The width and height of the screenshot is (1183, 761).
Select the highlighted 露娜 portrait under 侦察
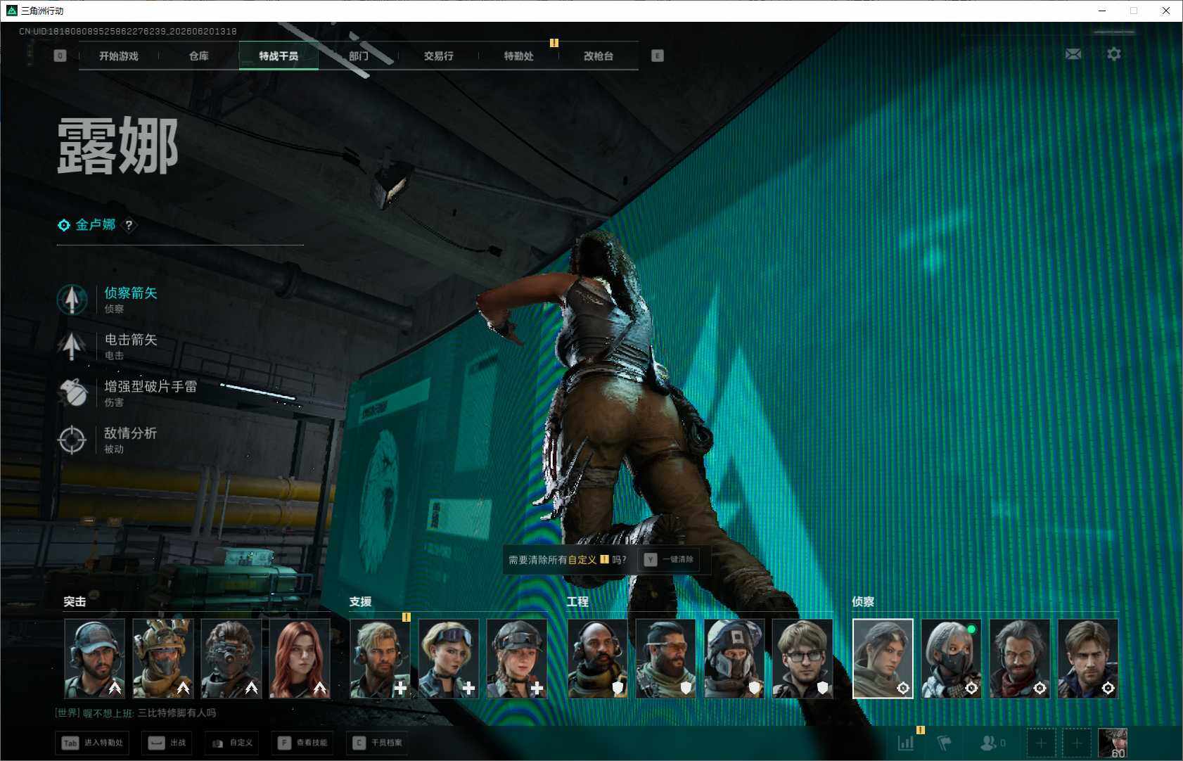click(883, 658)
